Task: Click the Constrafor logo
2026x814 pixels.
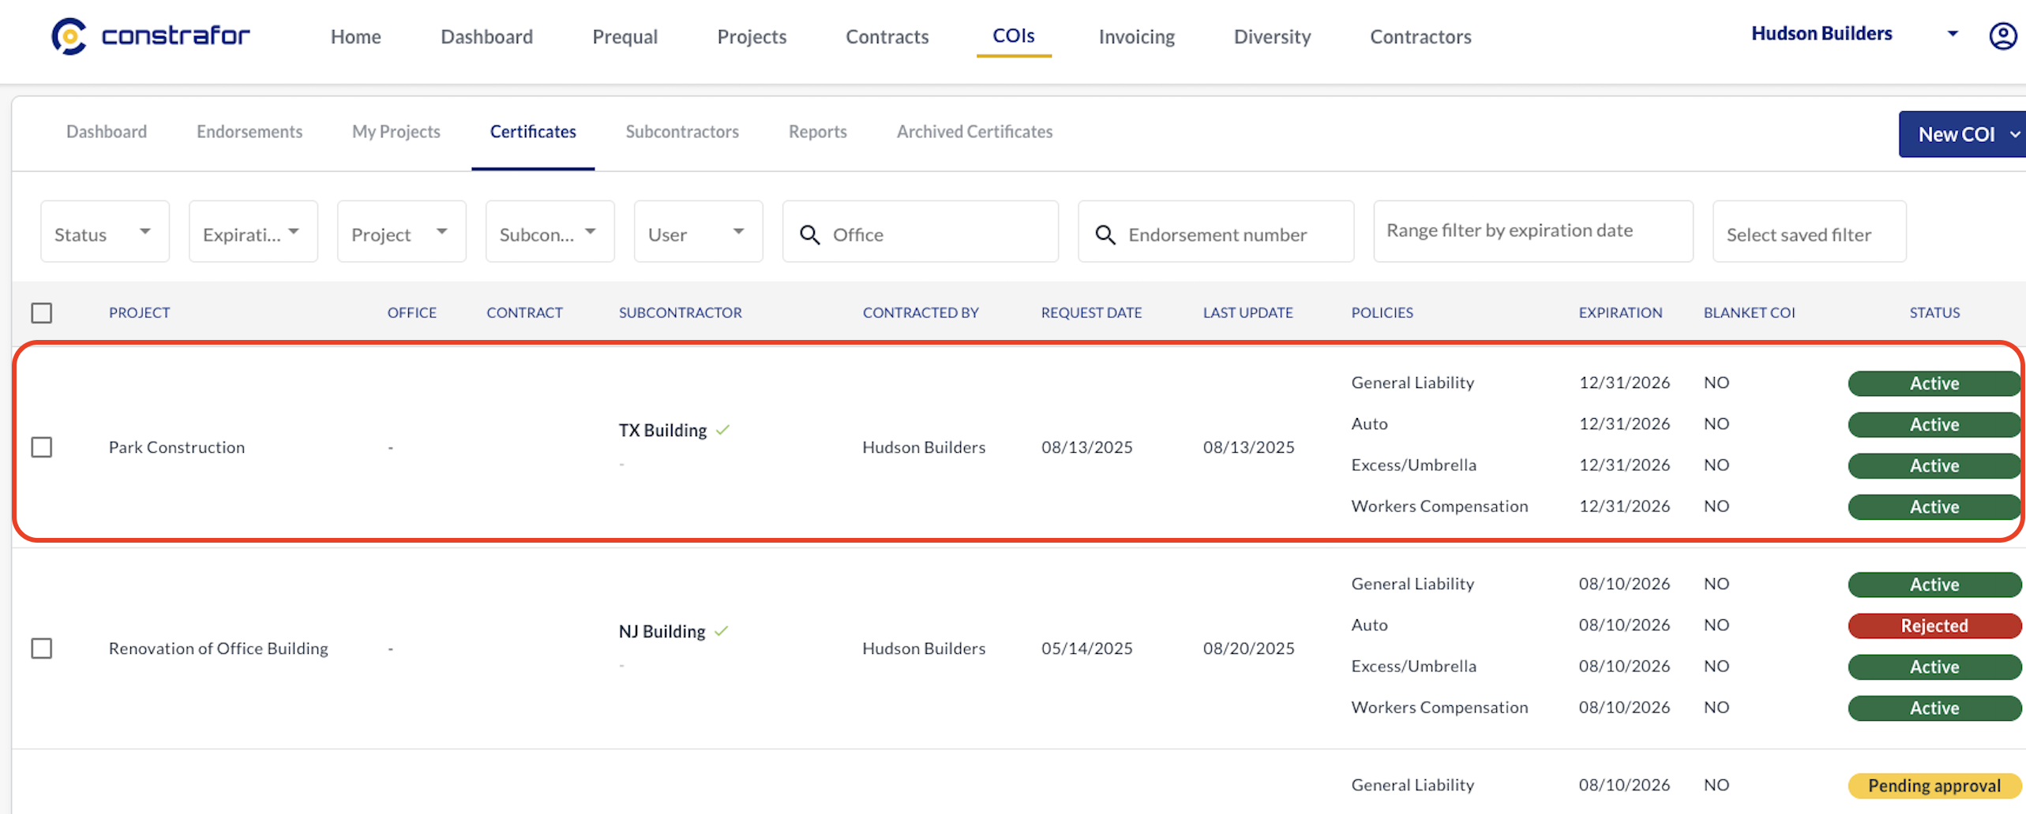Action: [151, 36]
